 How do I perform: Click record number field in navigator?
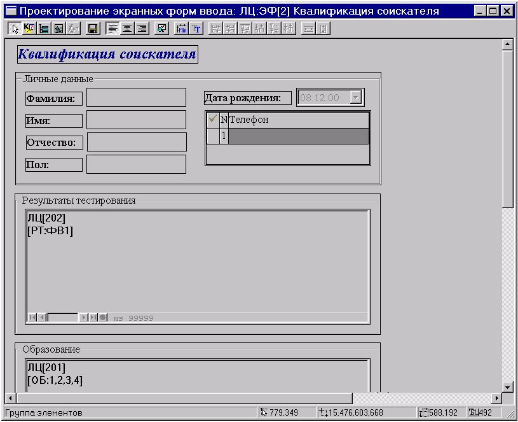pos(63,318)
